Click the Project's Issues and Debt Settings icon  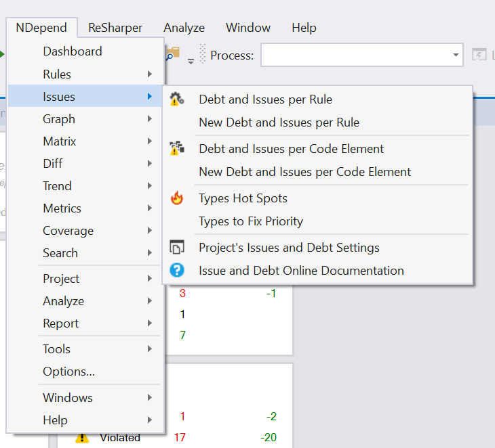pos(177,247)
